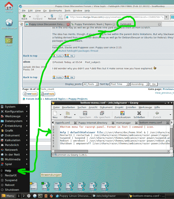Open the Datei menu in Geany
The height and width of the screenshot is (199, 174).
point(56,107)
